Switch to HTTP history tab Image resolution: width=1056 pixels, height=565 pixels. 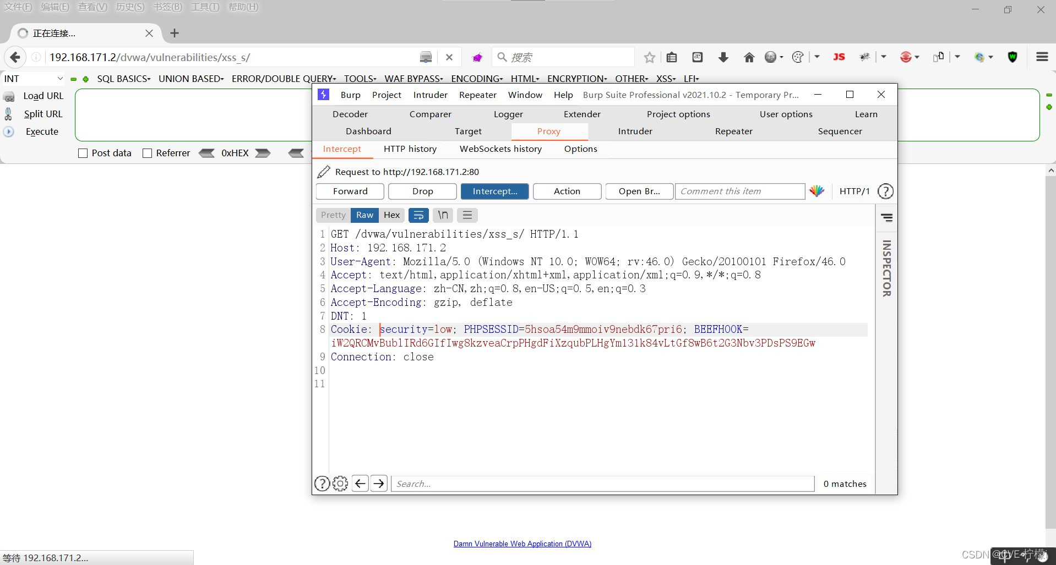[410, 149]
